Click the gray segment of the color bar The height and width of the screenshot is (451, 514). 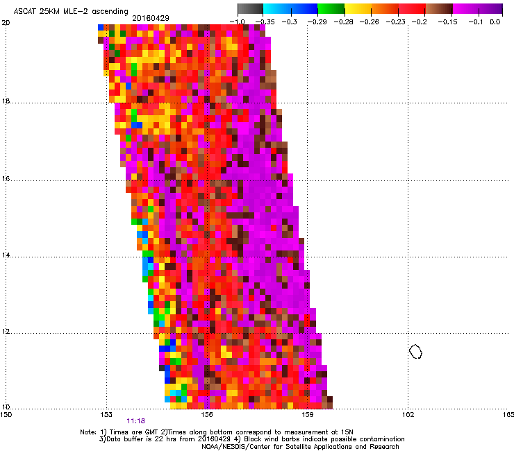[251, 8]
